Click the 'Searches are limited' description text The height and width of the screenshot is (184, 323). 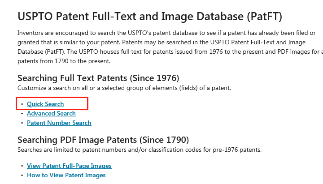click(139, 149)
